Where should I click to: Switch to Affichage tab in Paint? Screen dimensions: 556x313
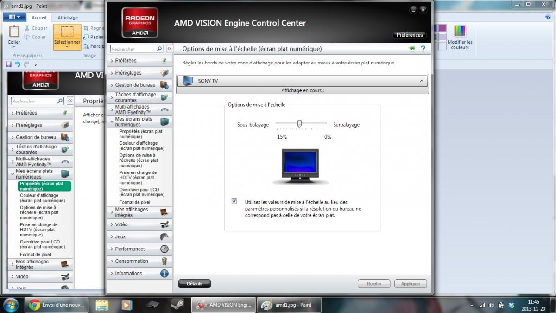pyautogui.click(x=68, y=18)
